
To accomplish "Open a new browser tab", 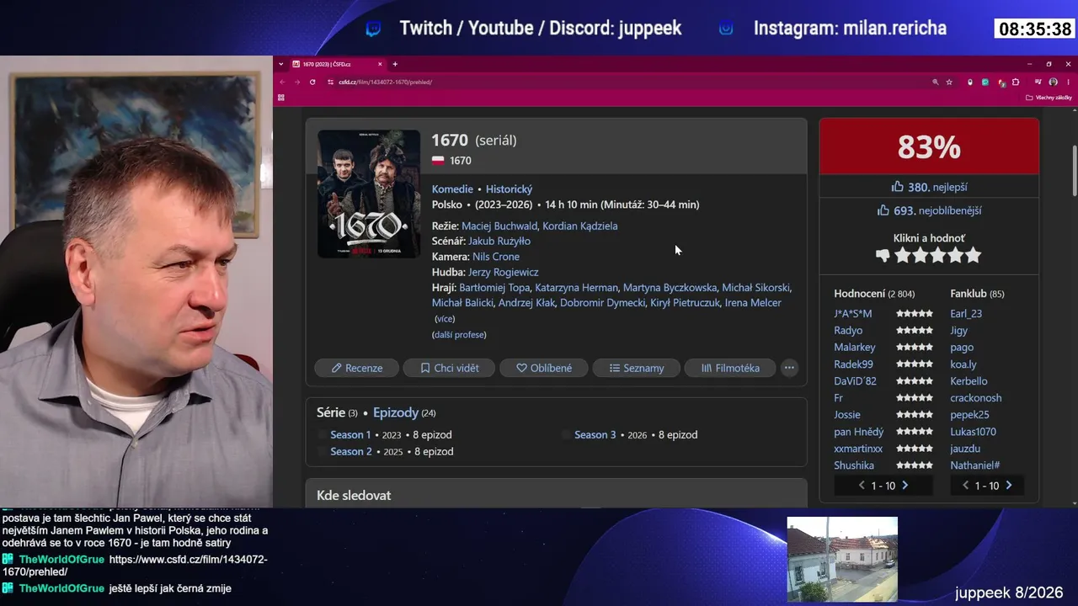I will (395, 64).
